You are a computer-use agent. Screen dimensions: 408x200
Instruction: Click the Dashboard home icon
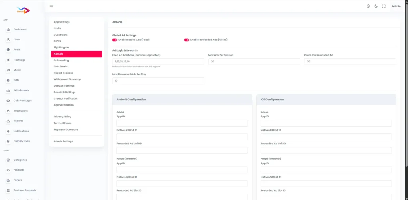pyautogui.click(x=8, y=29)
